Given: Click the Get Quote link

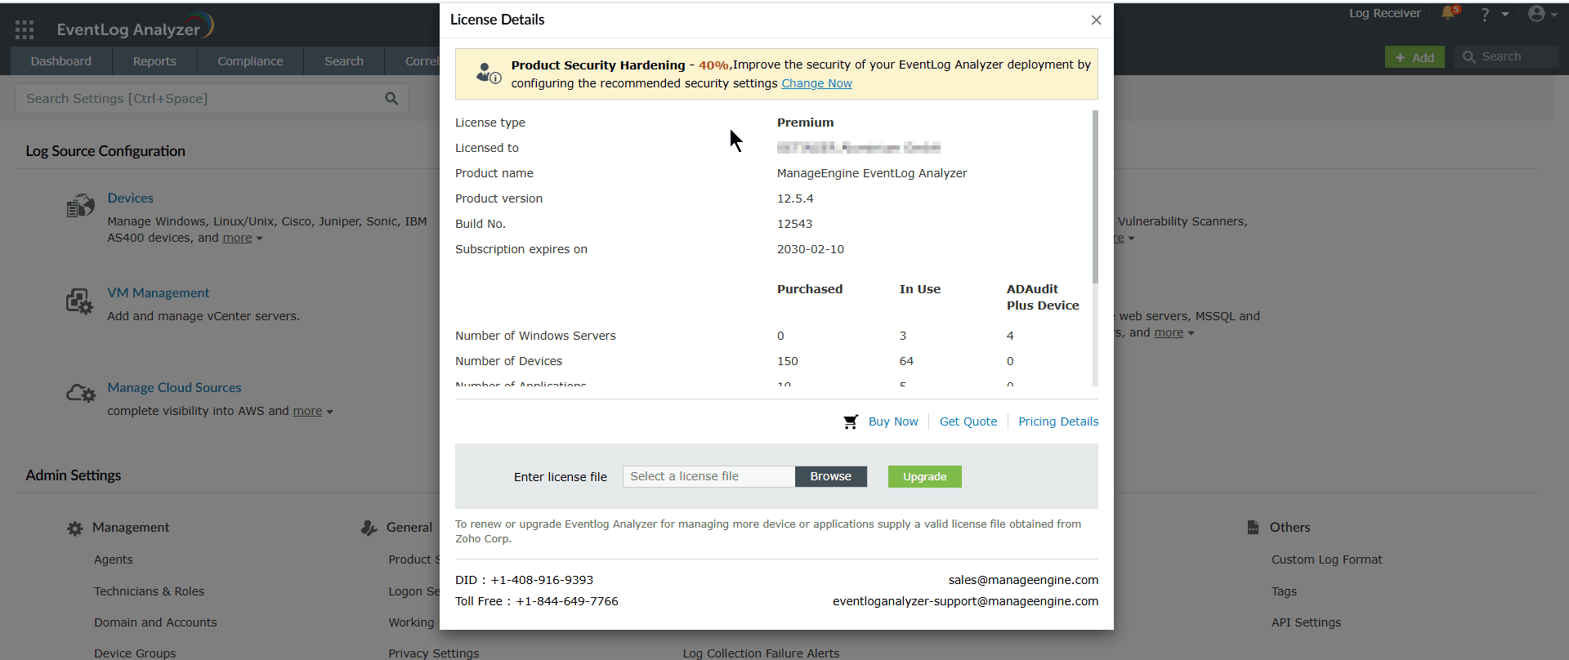Looking at the screenshot, I should [x=968, y=421].
